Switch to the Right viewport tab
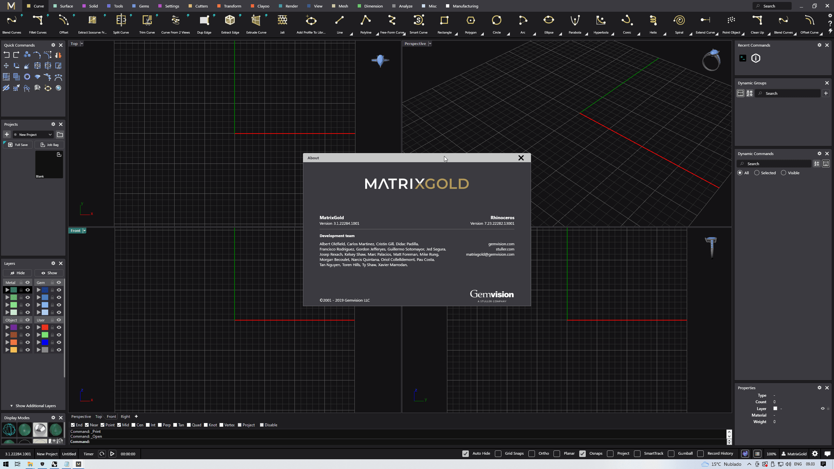 tap(125, 417)
